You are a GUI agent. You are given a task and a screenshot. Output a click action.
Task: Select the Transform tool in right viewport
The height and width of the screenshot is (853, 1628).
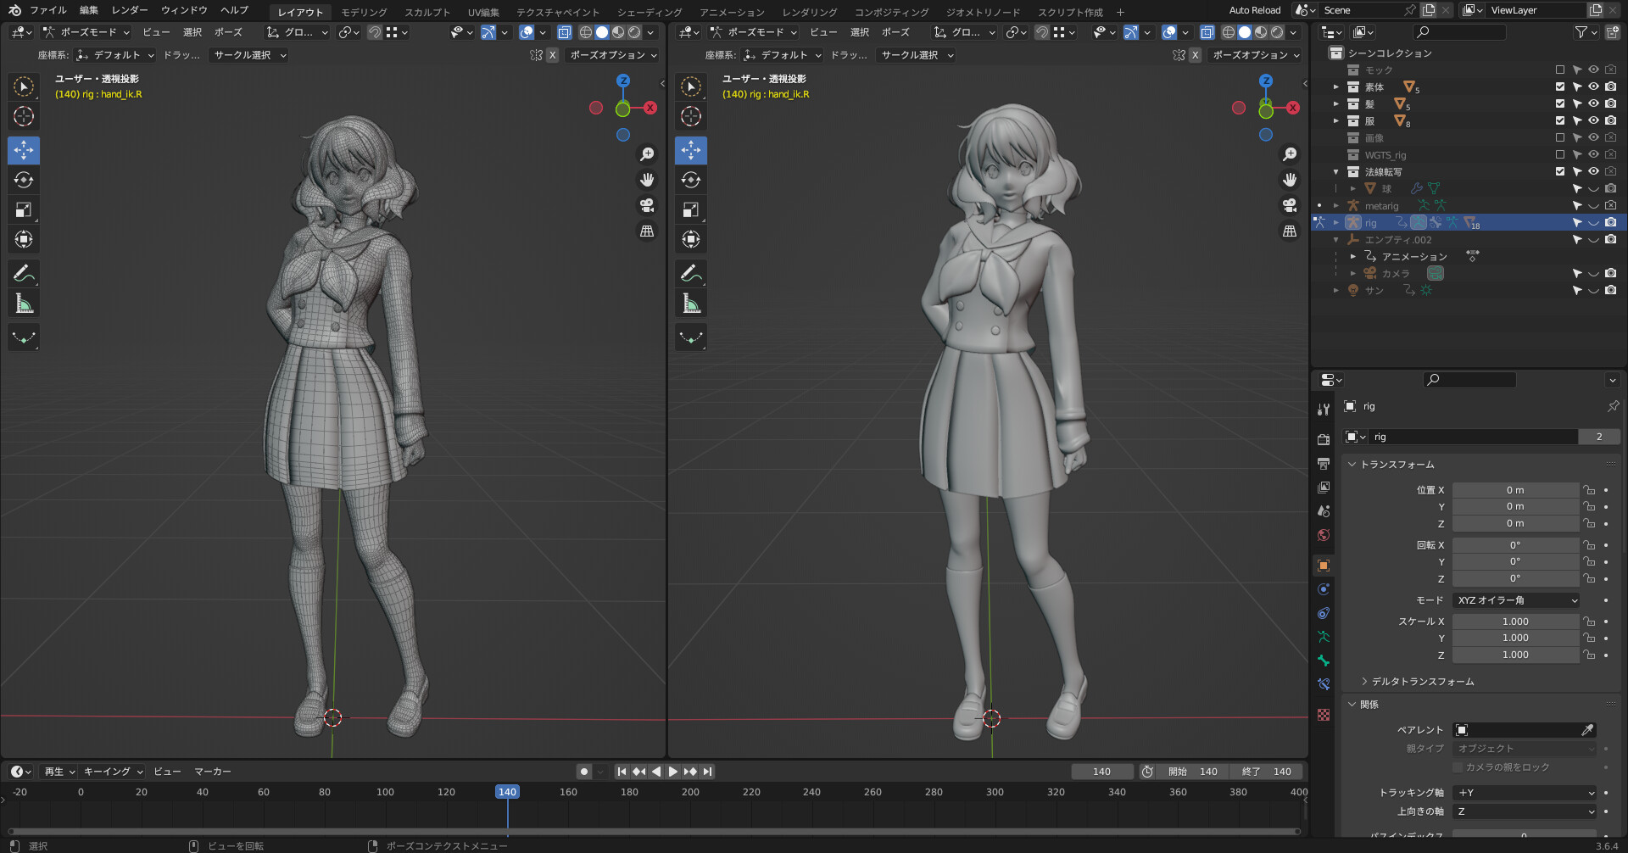pos(691,239)
